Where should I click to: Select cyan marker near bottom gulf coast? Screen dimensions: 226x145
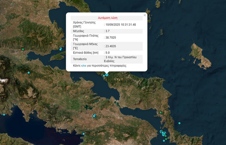coord(83,134)
